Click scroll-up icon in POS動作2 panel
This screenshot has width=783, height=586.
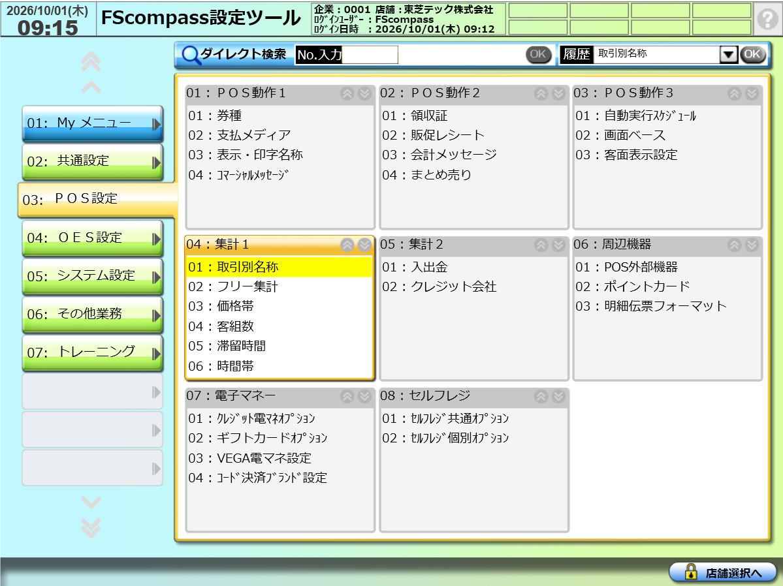pos(541,93)
